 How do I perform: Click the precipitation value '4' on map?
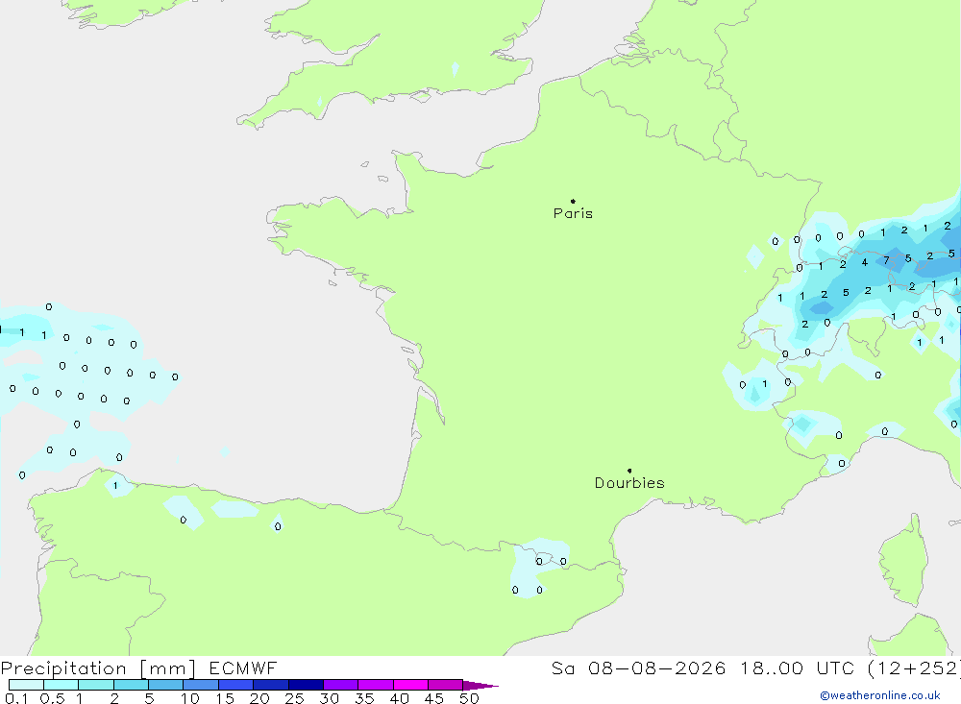click(864, 262)
